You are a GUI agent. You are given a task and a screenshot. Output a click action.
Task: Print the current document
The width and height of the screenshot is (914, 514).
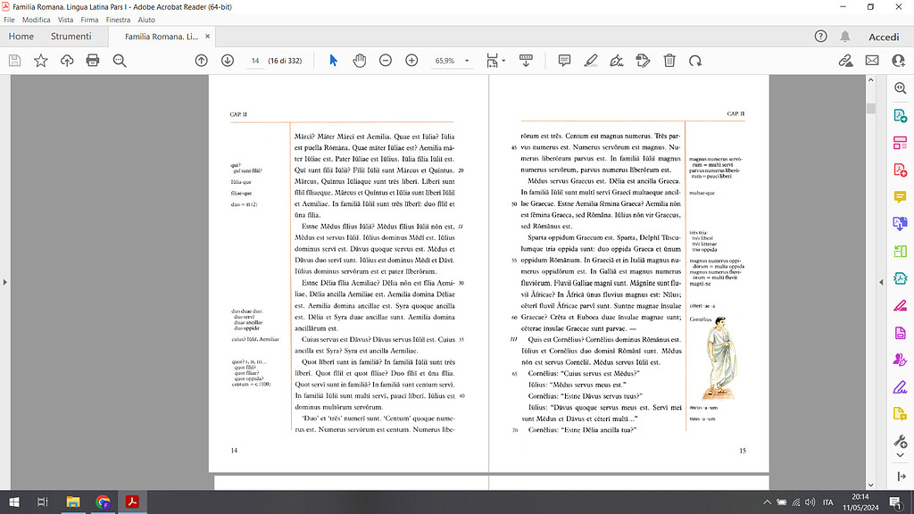pyautogui.click(x=93, y=60)
